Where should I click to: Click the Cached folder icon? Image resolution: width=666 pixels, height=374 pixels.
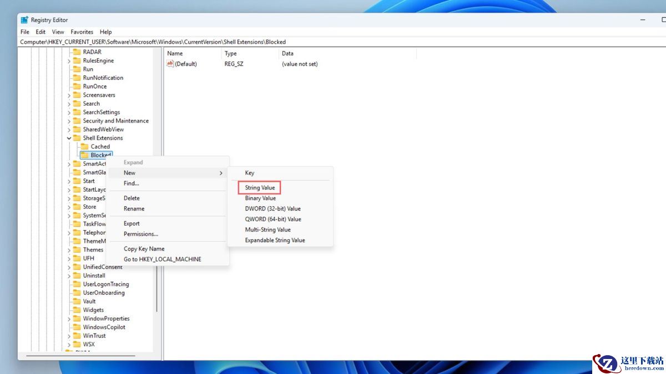coord(85,147)
